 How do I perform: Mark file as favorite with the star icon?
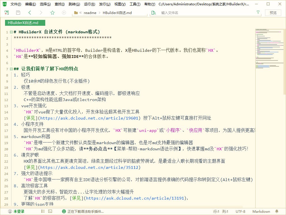click(53, 12)
